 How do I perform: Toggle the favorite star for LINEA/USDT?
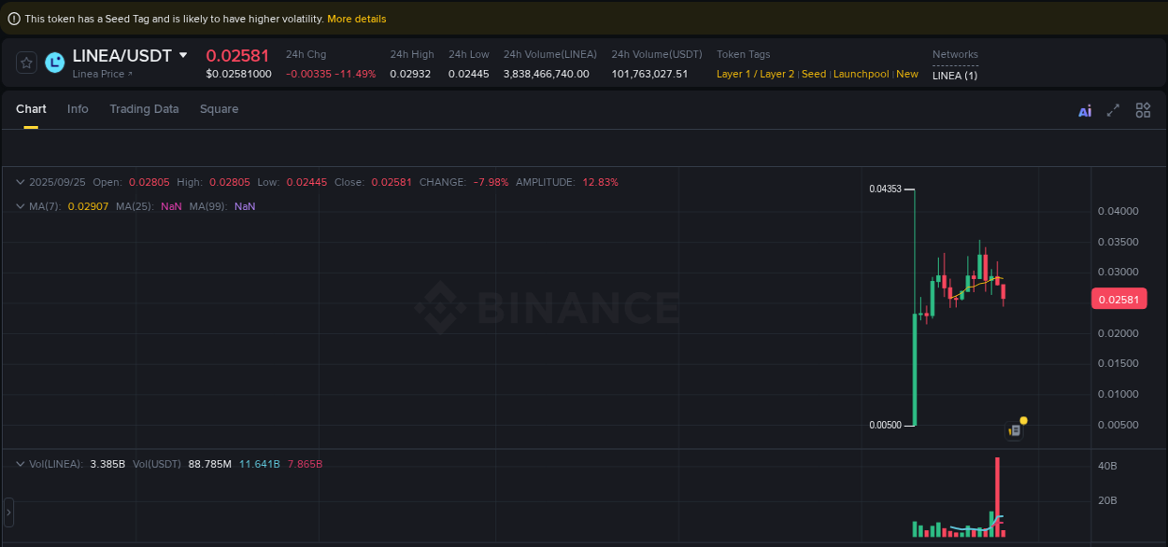coord(25,63)
